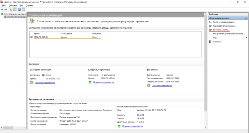
Task: Expand the Вид submenu arrow
Action: (246, 38)
